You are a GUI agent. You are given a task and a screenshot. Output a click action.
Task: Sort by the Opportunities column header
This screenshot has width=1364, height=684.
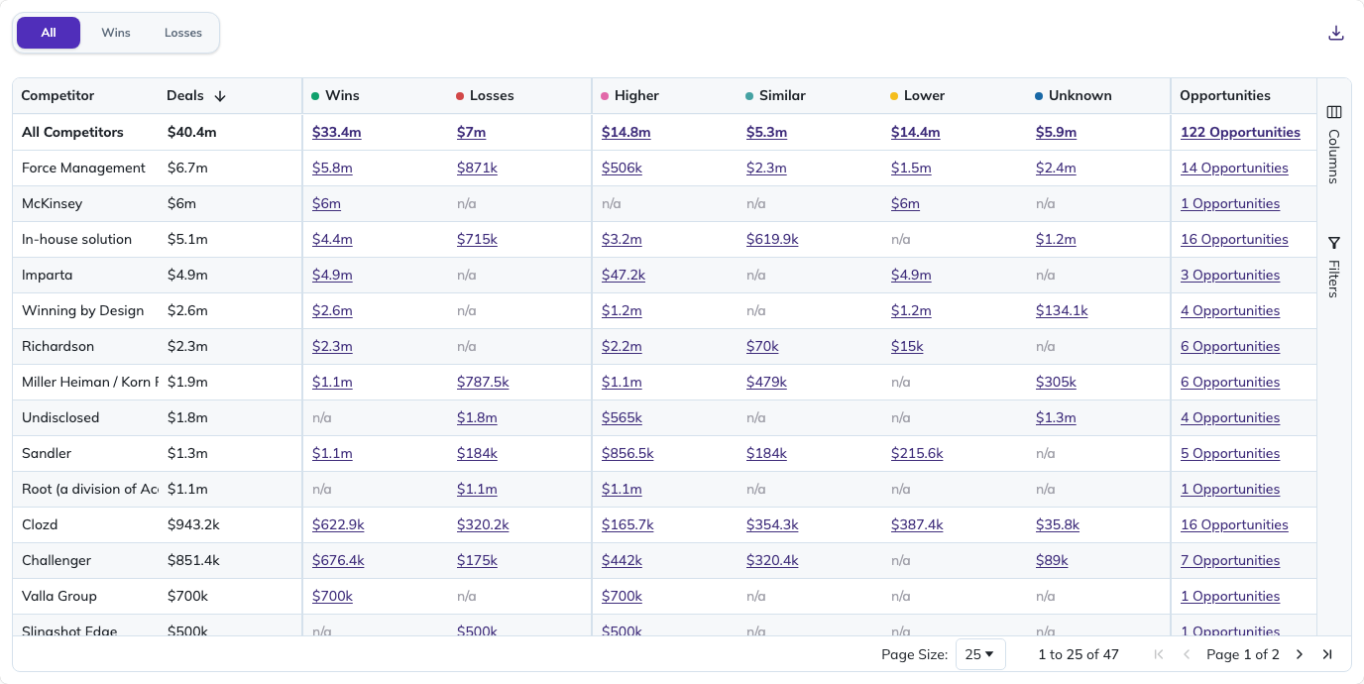click(x=1225, y=96)
